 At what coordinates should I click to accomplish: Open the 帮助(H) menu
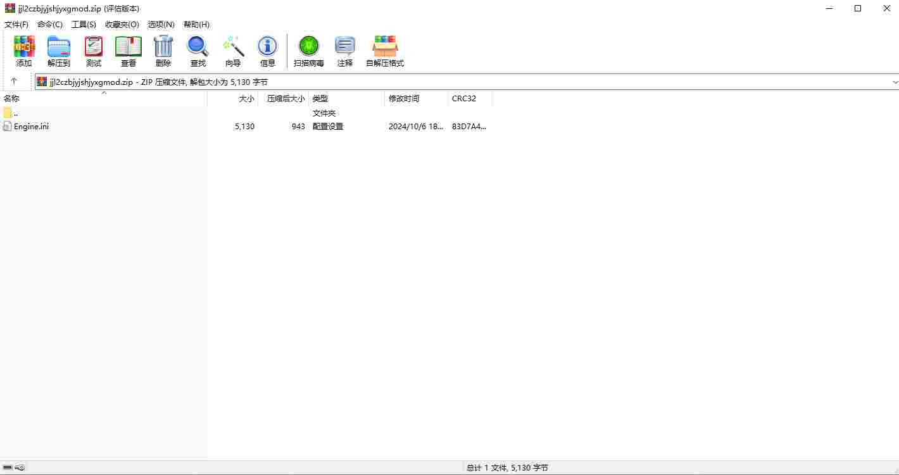pyautogui.click(x=196, y=24)
